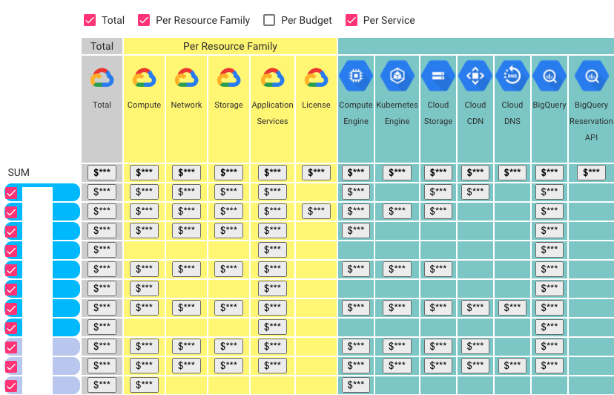The height and width of the screenshot is (395, 614).
Task: Disable the Per Service checkbox
Action: [351, 20]
